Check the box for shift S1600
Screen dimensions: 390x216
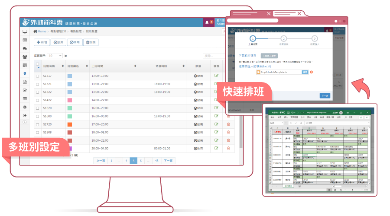pos(38,117)
